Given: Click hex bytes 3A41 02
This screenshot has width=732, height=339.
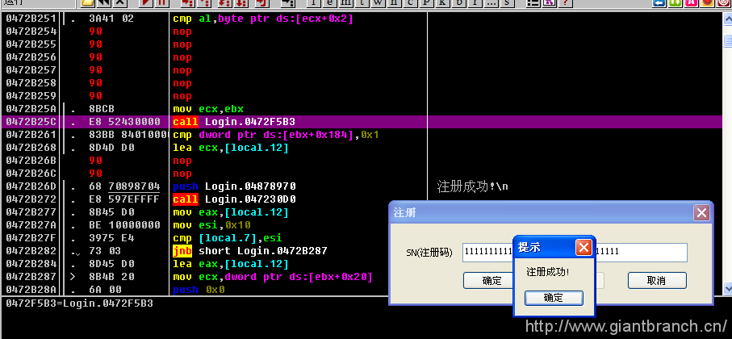Looking at the screenshot, I should [x=111, y=19].
